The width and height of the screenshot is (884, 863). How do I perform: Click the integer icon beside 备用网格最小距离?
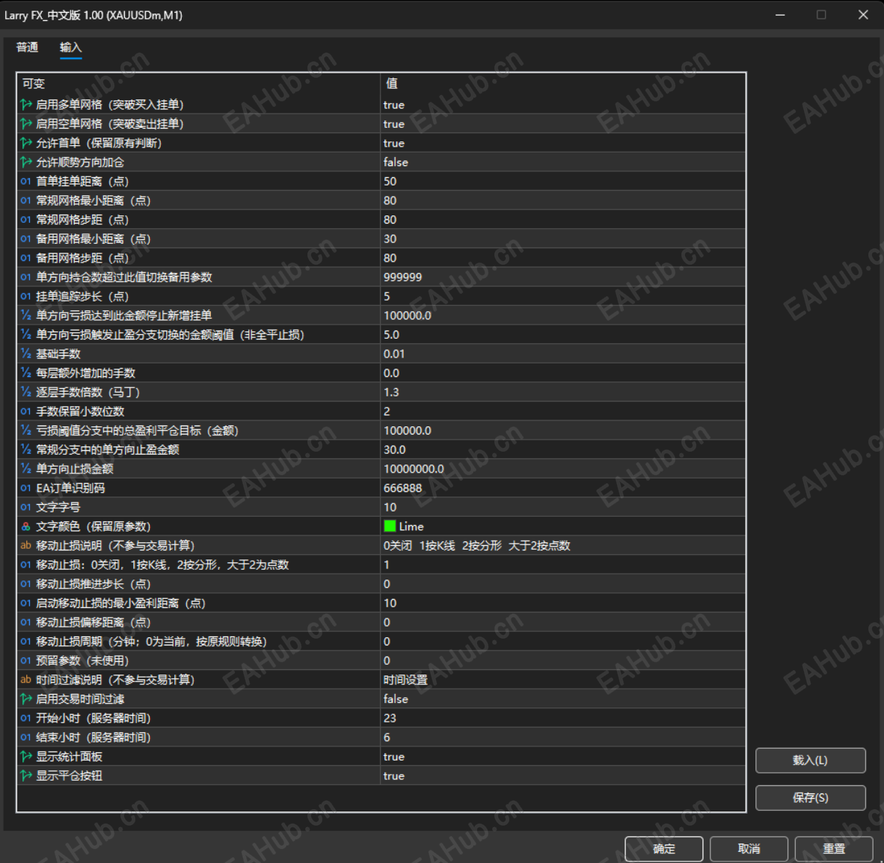[26, 239]
